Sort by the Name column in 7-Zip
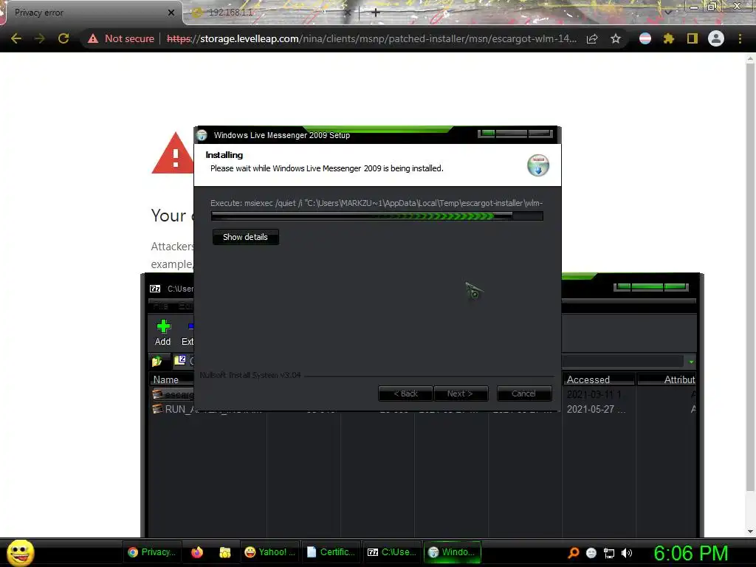This screenshot has width=756, height=567. tap(173, 380)
